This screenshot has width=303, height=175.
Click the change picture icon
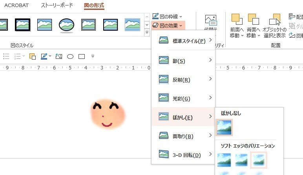tap(59, 56)
